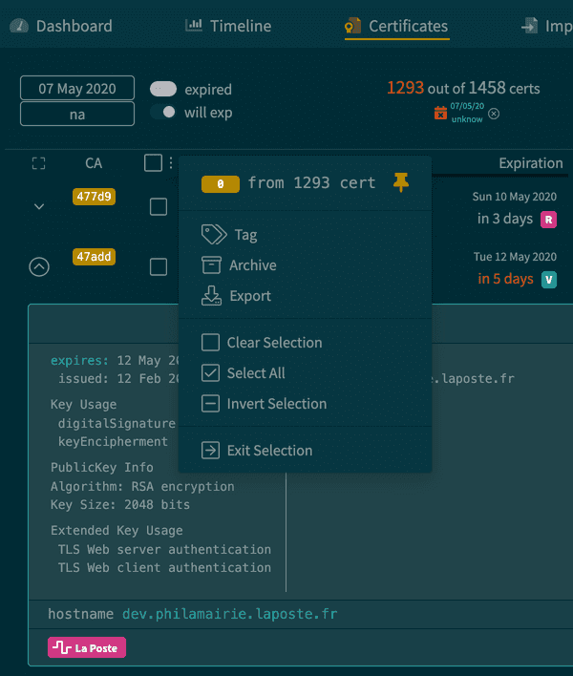The height and width of the screenshot is (676, 573).
Task: Choose Select All from the menu
Action: (255, 373)
